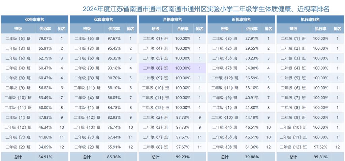Select the 优秀率排名 table title bar
This screenshot has height=161, width=345.
(34, 20)
